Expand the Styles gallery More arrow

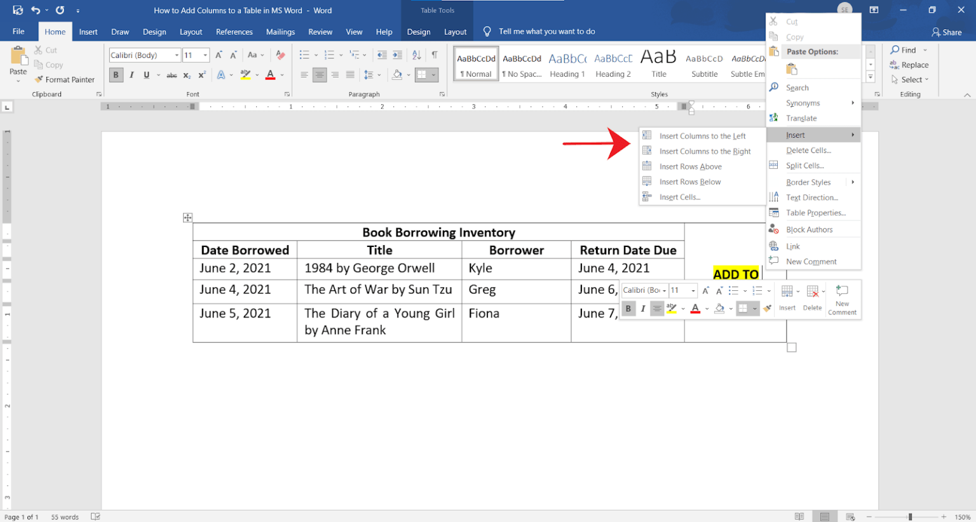tap(871, 77)
